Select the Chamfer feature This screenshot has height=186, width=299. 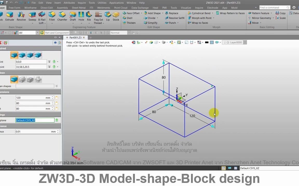[62, 17]
